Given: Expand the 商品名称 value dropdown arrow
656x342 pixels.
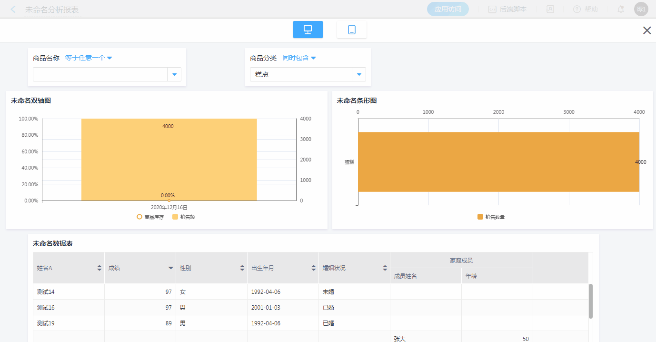Looking at the screenshot, I should 174,74.
